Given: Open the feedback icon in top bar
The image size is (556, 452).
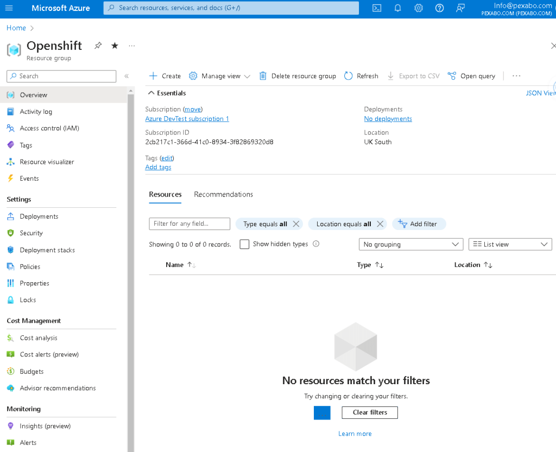Looking at the screenshot, I should [x=460, y=8].
